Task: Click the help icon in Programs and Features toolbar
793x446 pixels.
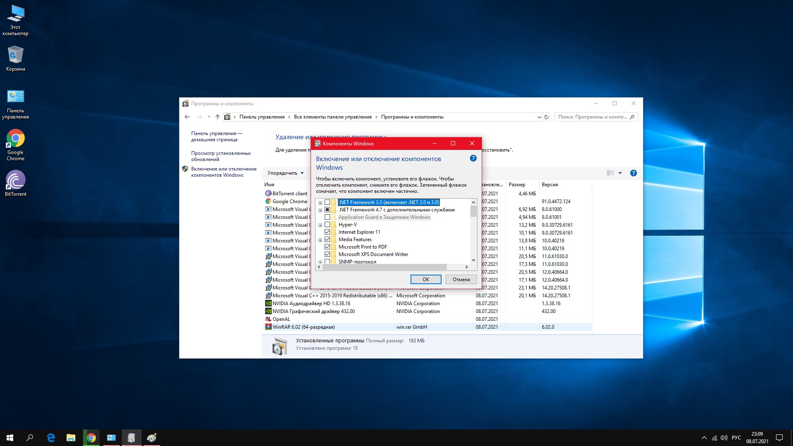Action: pyautogui.click(x=633, y=173)
